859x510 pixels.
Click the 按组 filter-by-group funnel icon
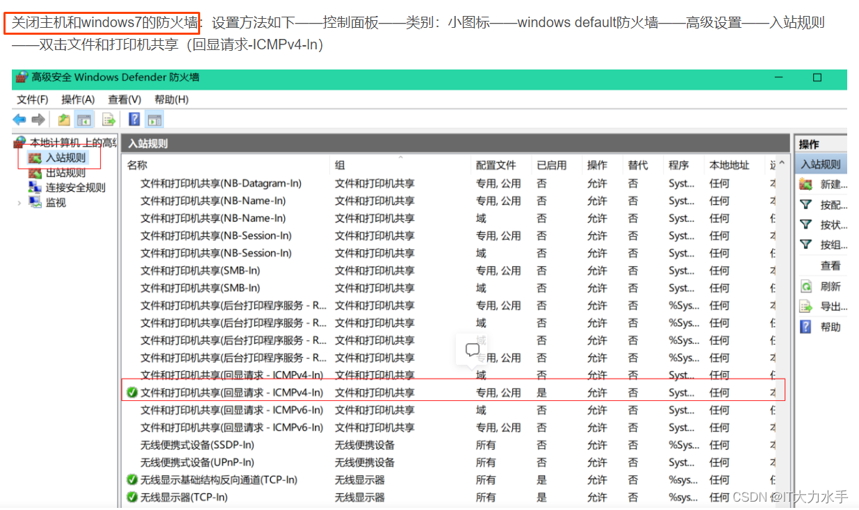(x=806, y=245)
